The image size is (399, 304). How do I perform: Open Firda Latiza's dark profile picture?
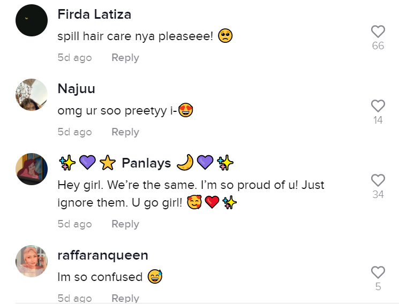tap(32, 20)
